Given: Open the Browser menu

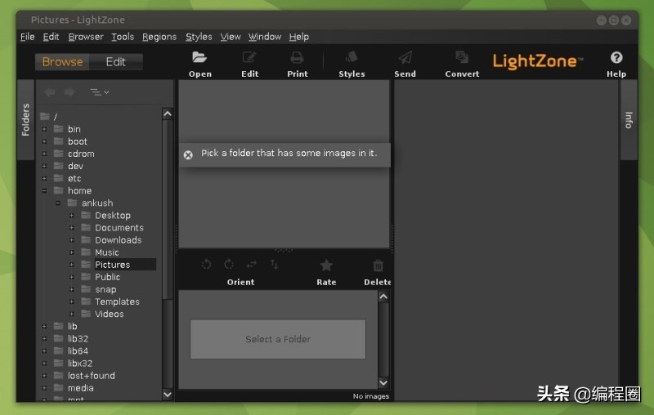Looking at the screenshot, I should [86, 37].
